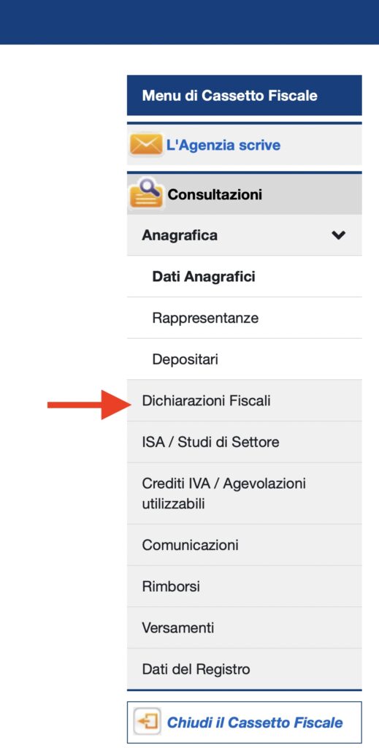Select Rappresentanze under Anagrafica

click(x=245, y=318)
